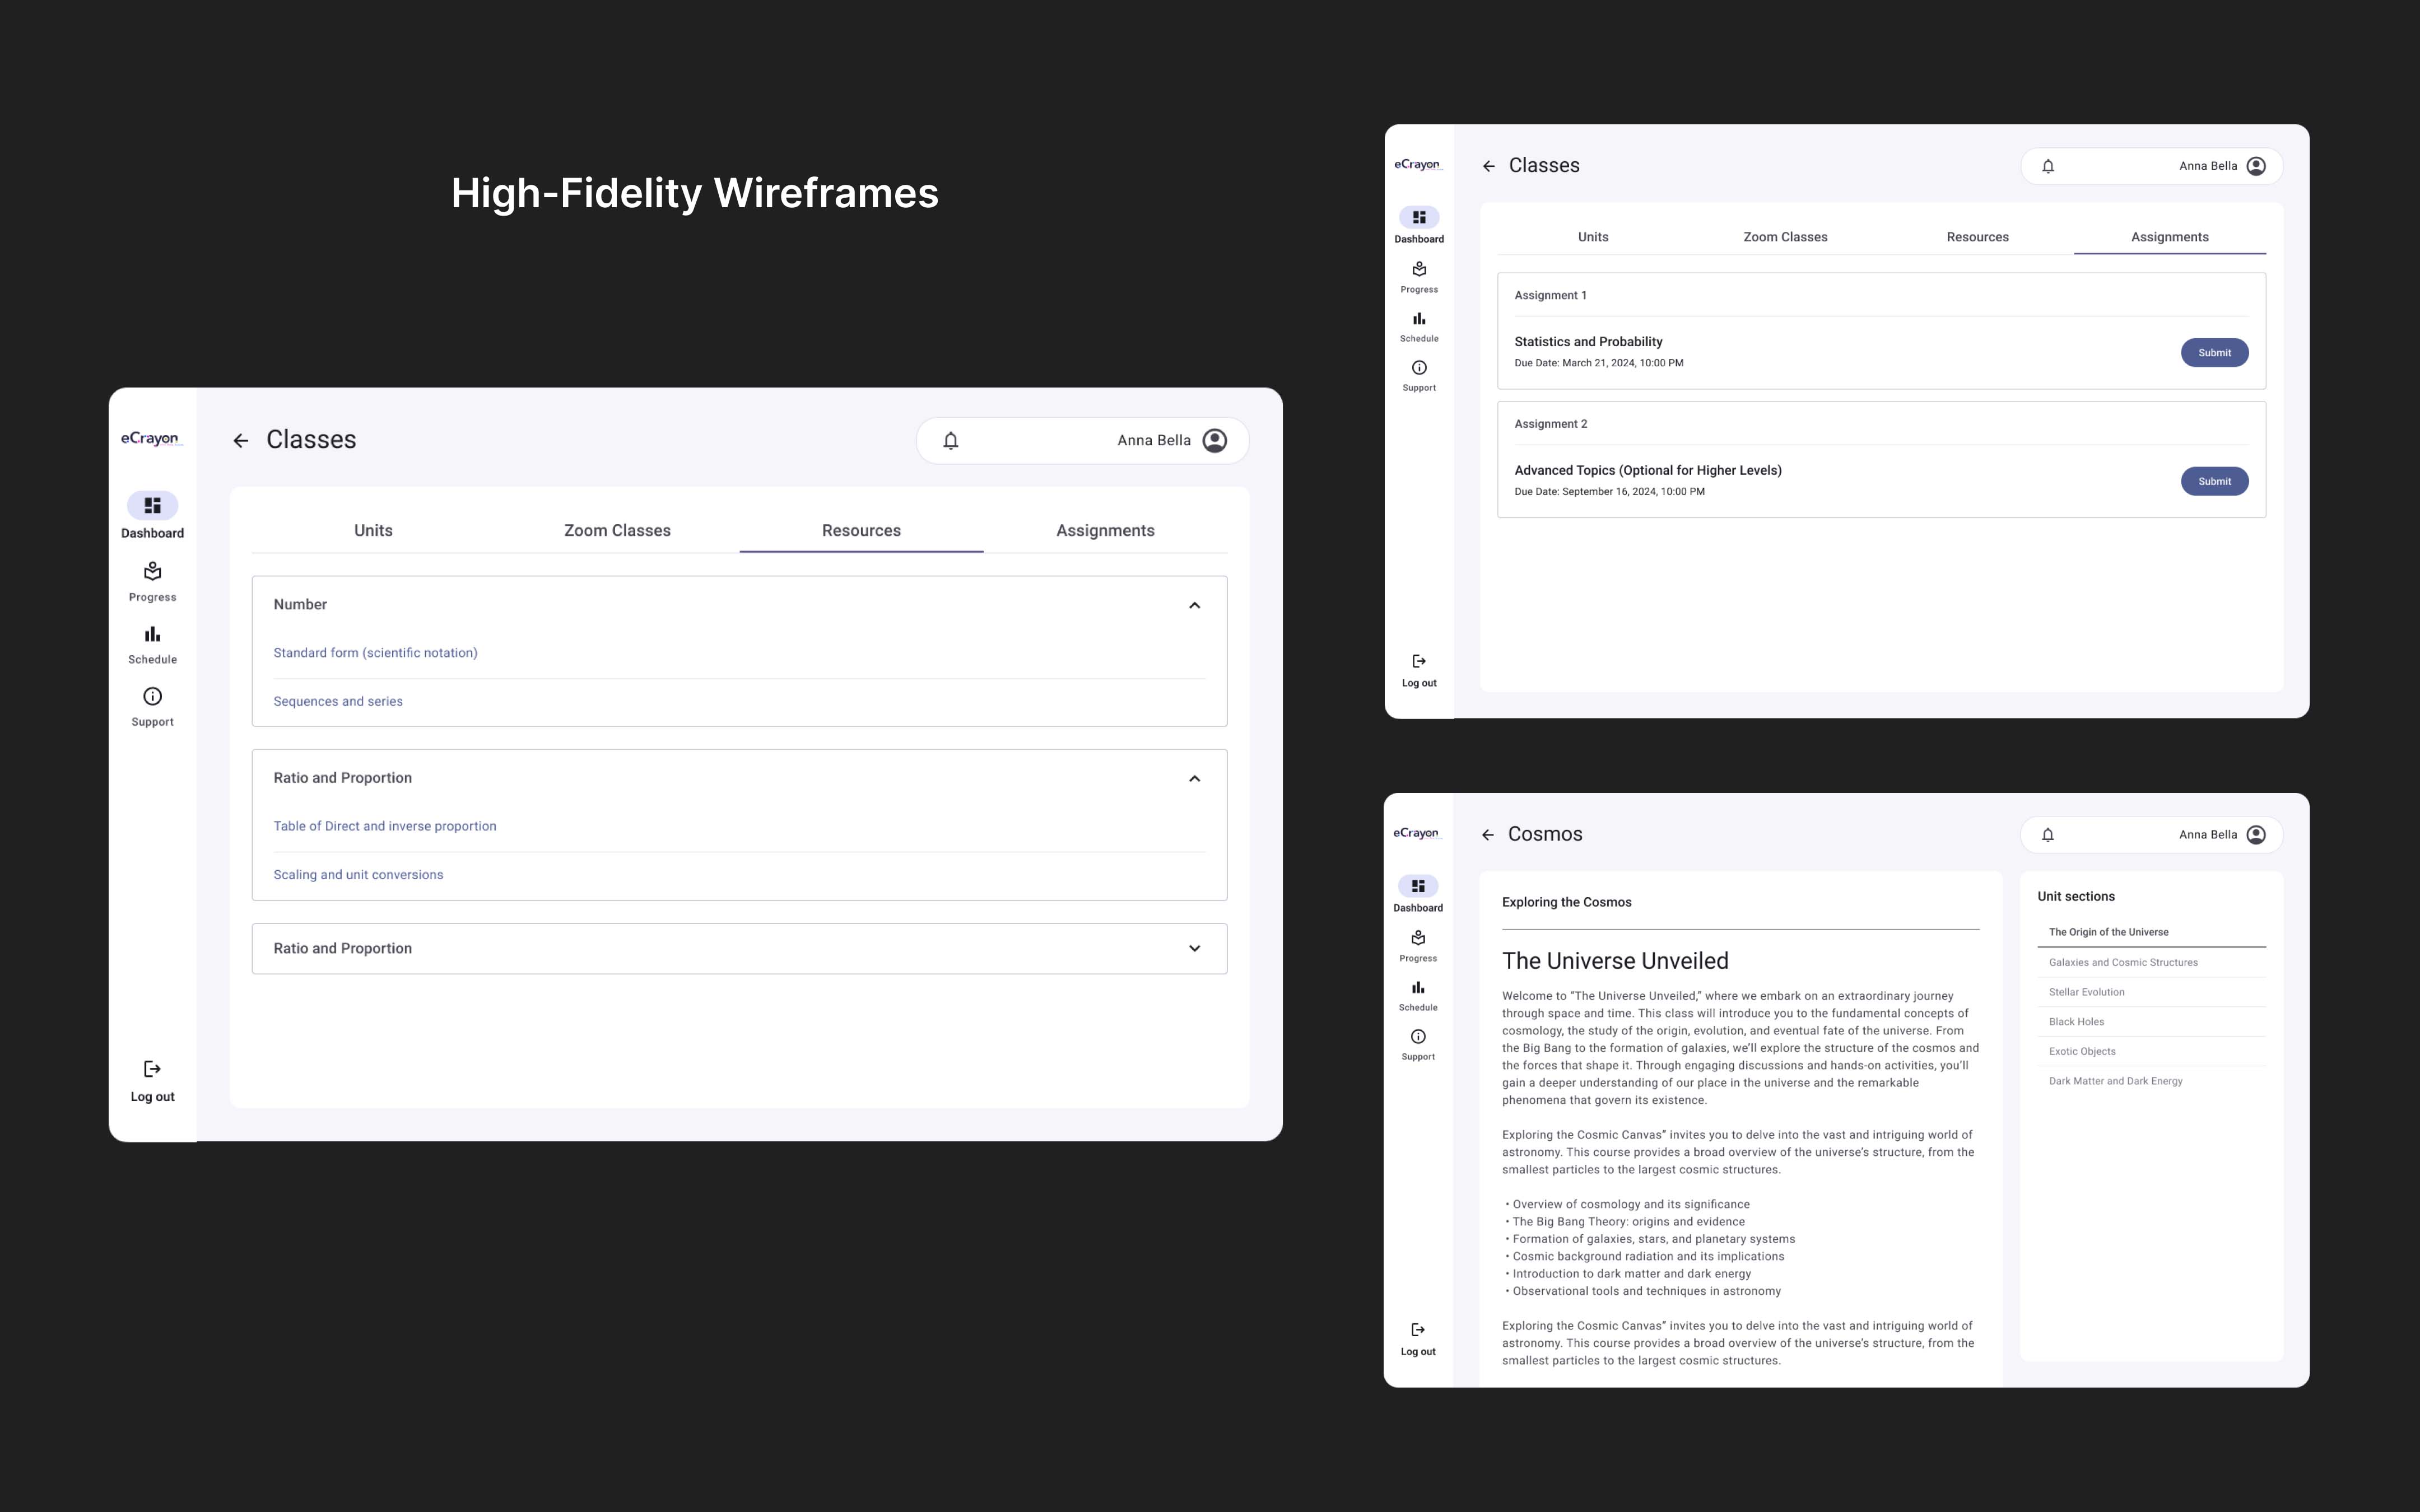Submit the Statistics and Probability assignment
Image resolution: width=2420 pixels, height=1512 pixels.
point(2214,353)
